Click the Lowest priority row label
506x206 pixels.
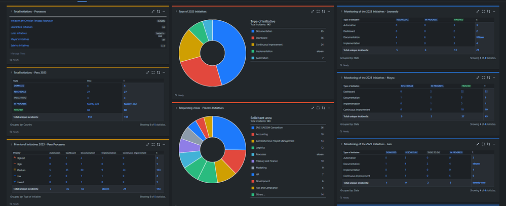click(x=21, y=182)
